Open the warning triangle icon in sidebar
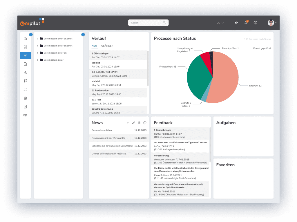297x222 pixels. pyautogui.click(x=25, y=73)
